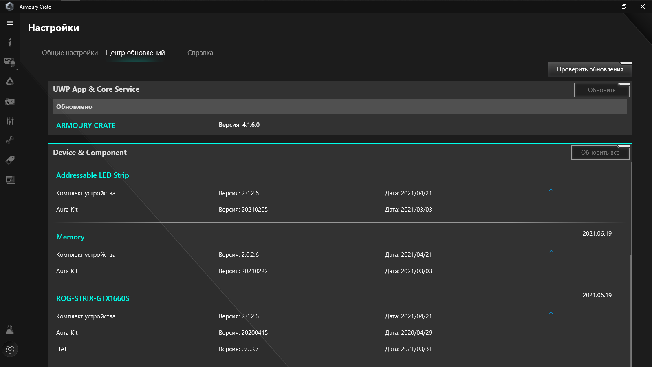Viewport: 652px width, 367px height.
Task: Click Обновить button for UWP App
Action: [x=602, y=90]
